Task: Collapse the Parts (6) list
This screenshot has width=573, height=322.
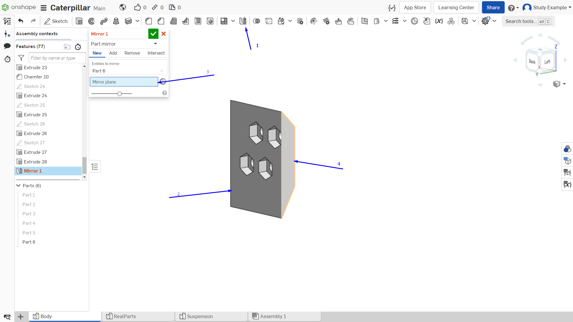Action: tap(19, 185)
